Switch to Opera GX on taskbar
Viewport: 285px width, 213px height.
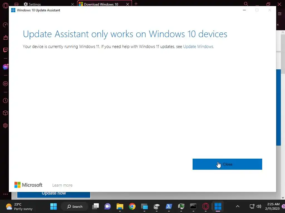(206, 206)
